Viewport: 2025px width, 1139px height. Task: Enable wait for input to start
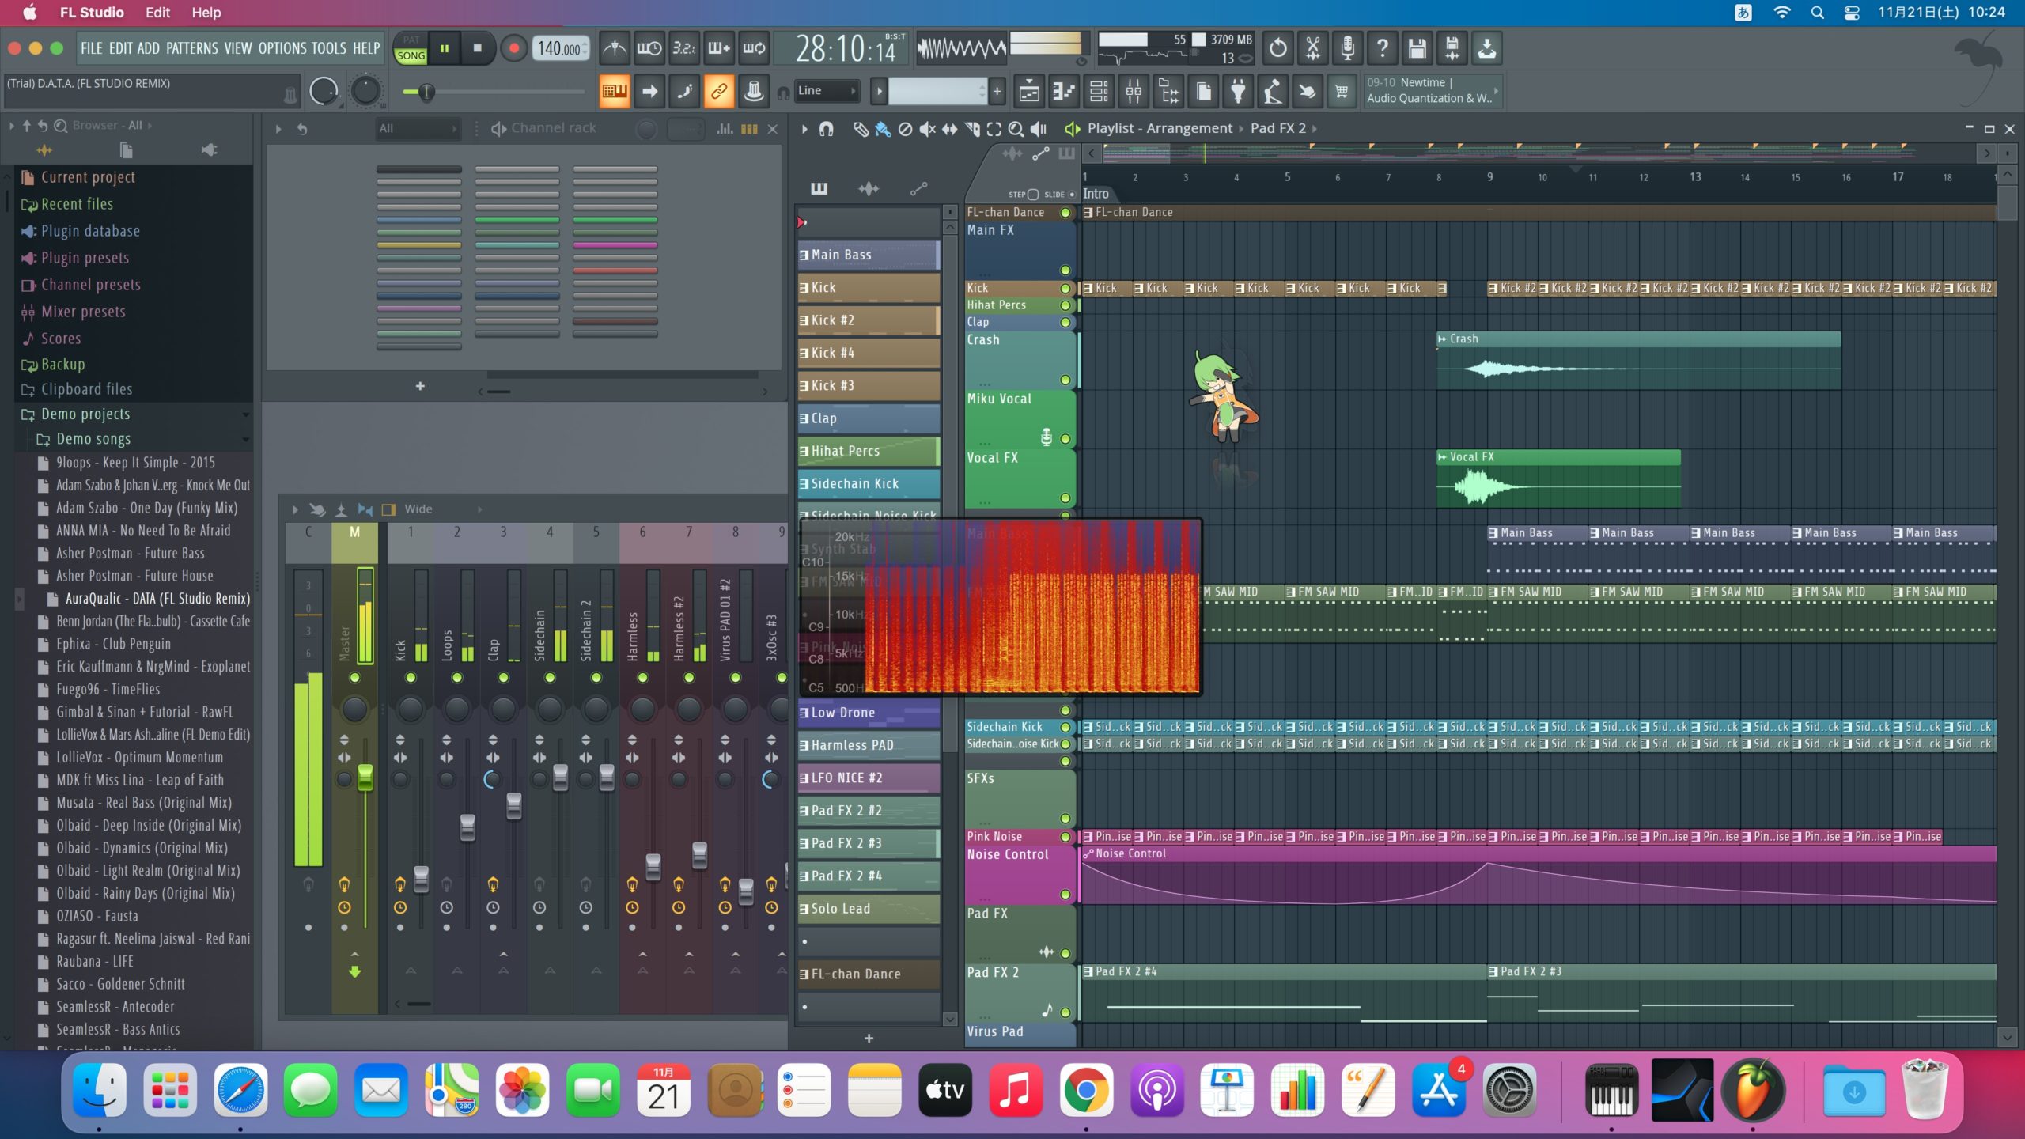coord(649,48)
